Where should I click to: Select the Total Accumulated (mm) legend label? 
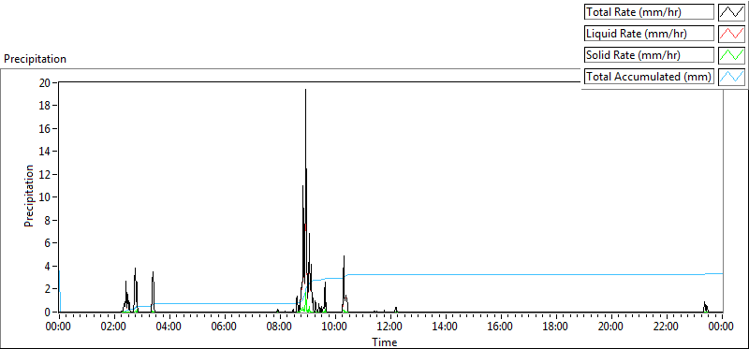tap(649, 77)
